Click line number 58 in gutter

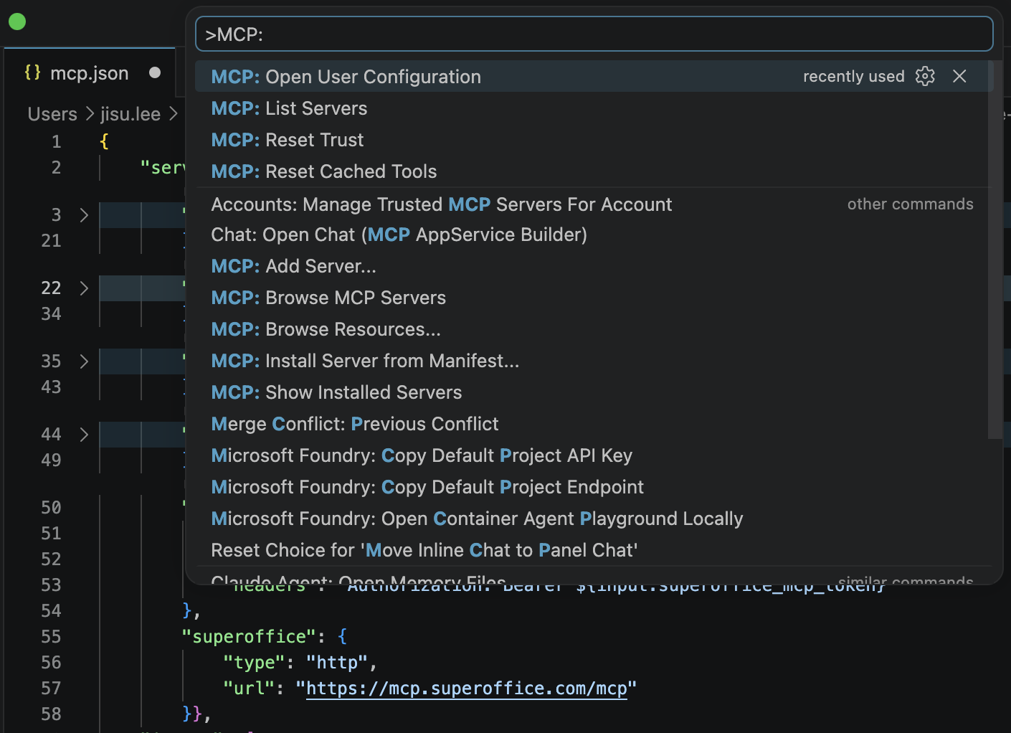51,714
